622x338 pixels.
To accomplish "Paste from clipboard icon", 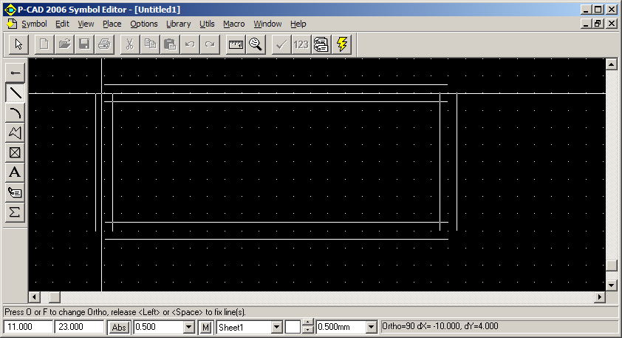I will point(170,44).
